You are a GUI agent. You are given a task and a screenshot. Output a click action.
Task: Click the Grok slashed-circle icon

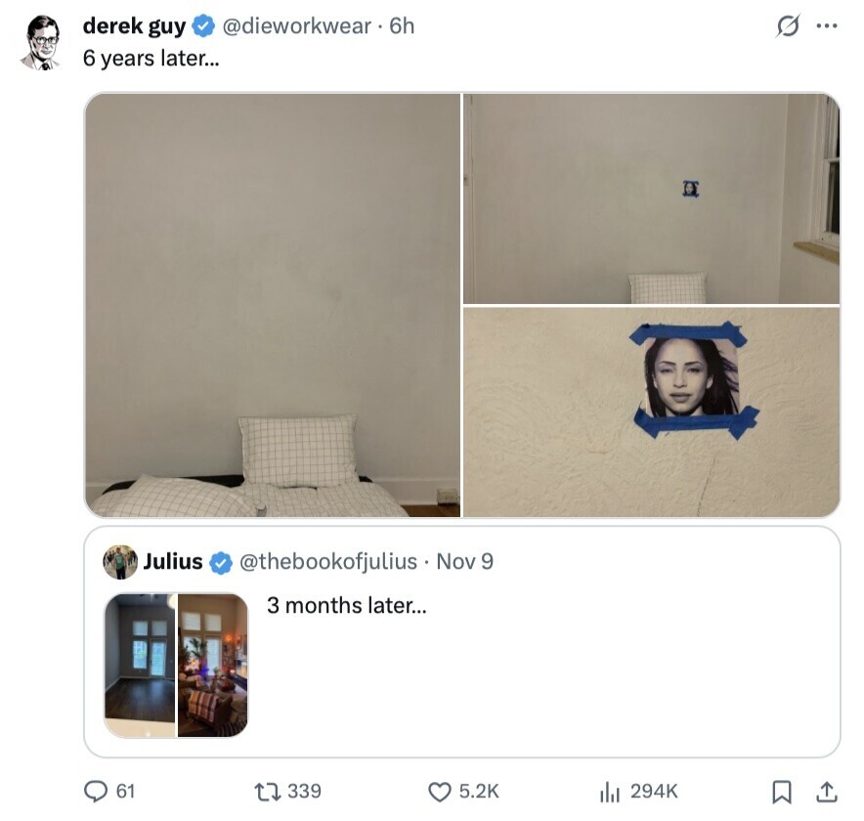[x=788, y=25]
